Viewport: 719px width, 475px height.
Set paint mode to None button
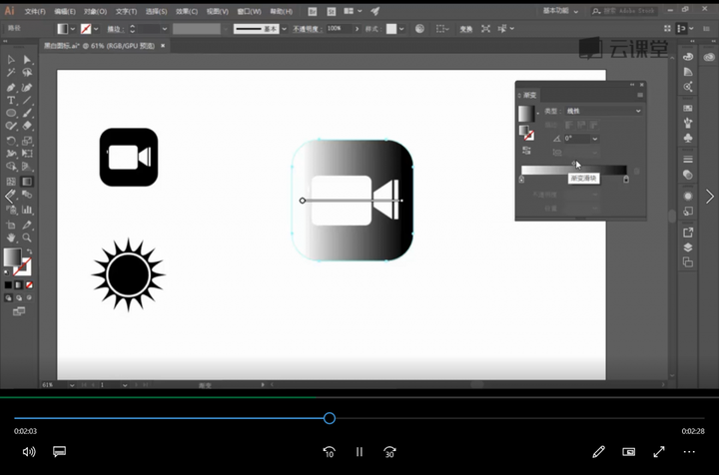pyautogui.click(x=29, y=285)
